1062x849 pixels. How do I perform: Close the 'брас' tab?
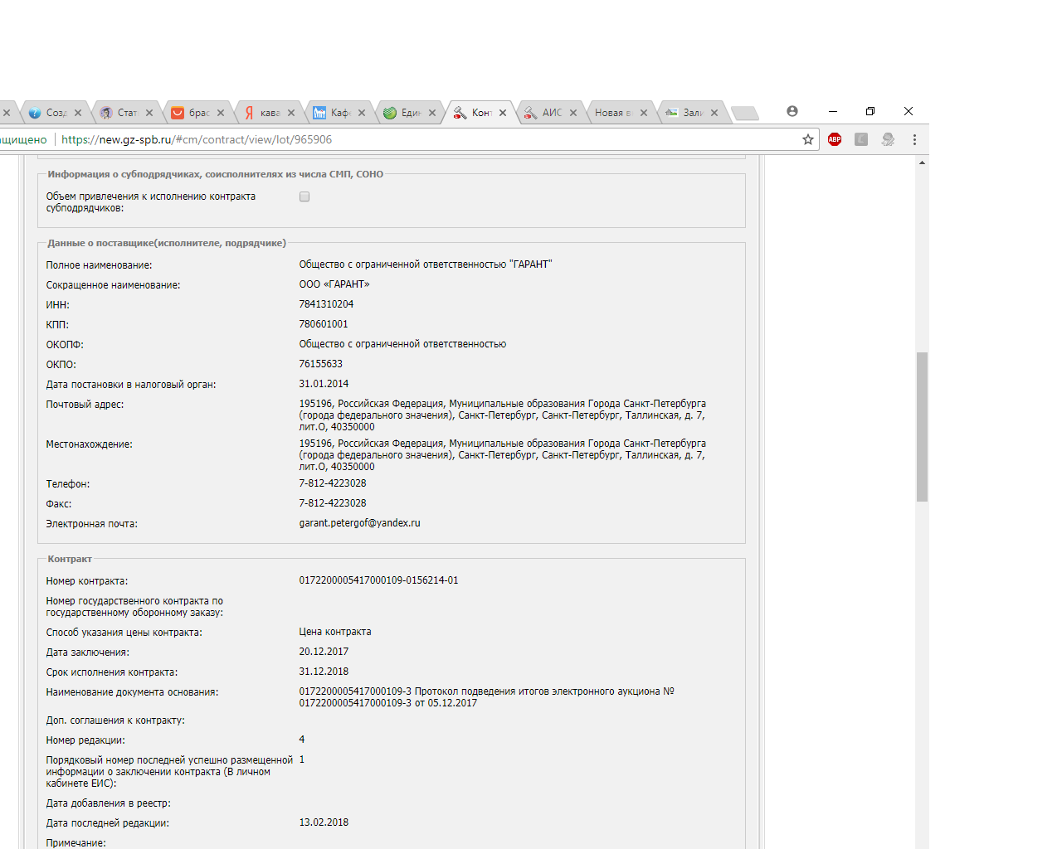coord(221,113)
